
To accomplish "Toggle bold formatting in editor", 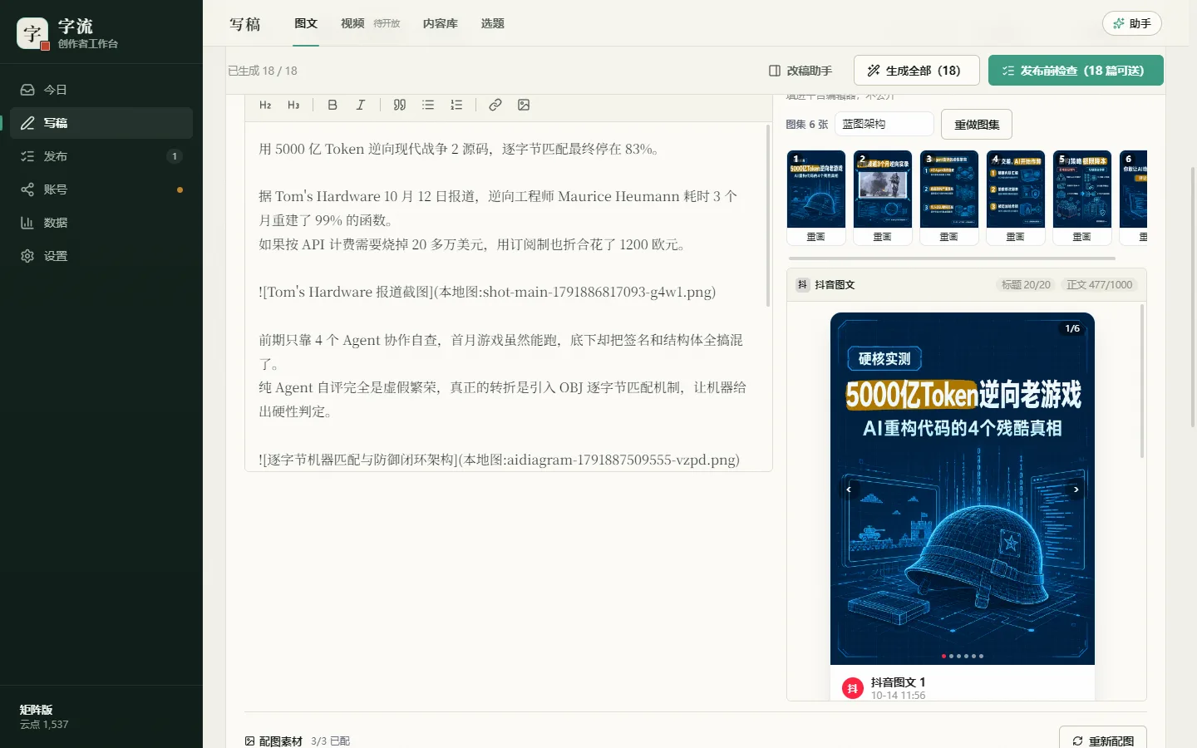I will 332,105.
